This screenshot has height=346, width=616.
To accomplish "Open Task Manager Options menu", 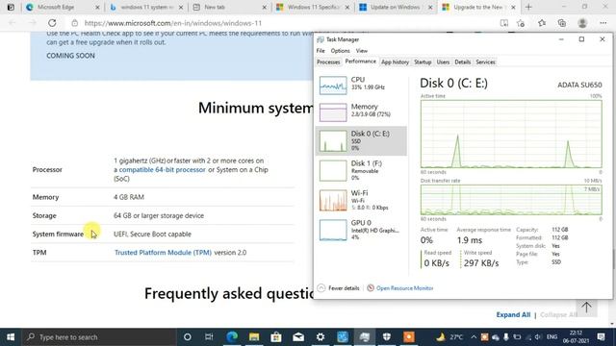I will (x=340, y=51).
